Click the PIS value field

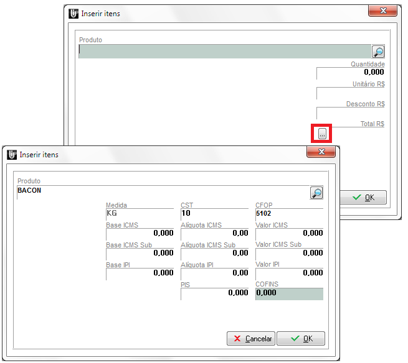(x=214, y=293)
